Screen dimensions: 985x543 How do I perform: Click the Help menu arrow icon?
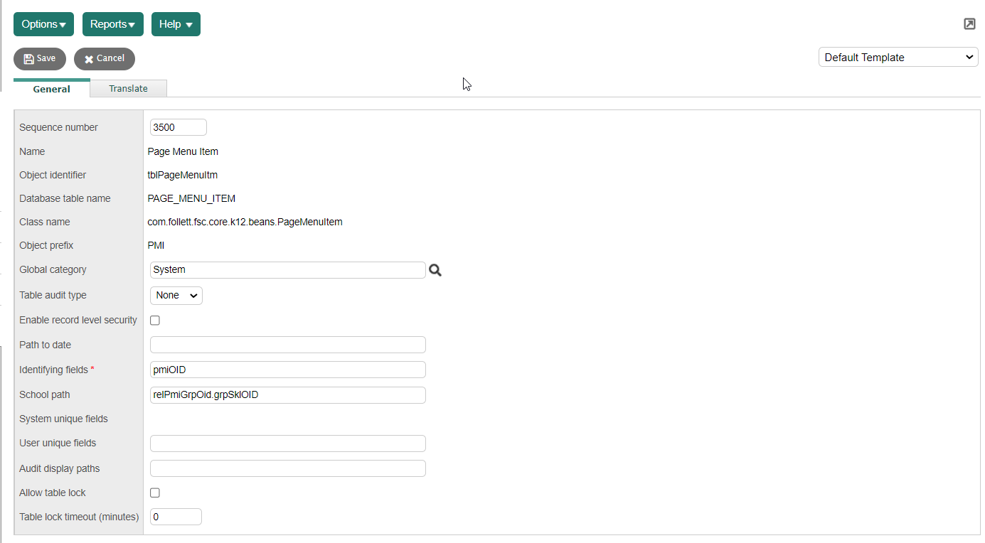189,23
